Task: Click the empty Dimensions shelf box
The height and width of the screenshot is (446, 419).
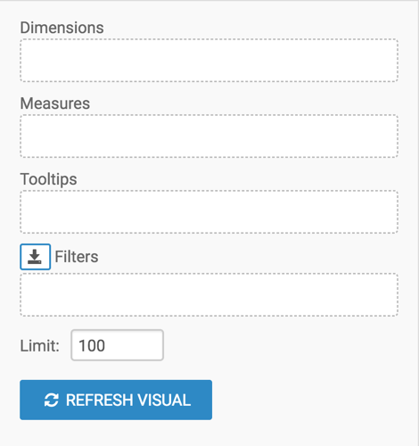Action: click(x=209, y=60)
